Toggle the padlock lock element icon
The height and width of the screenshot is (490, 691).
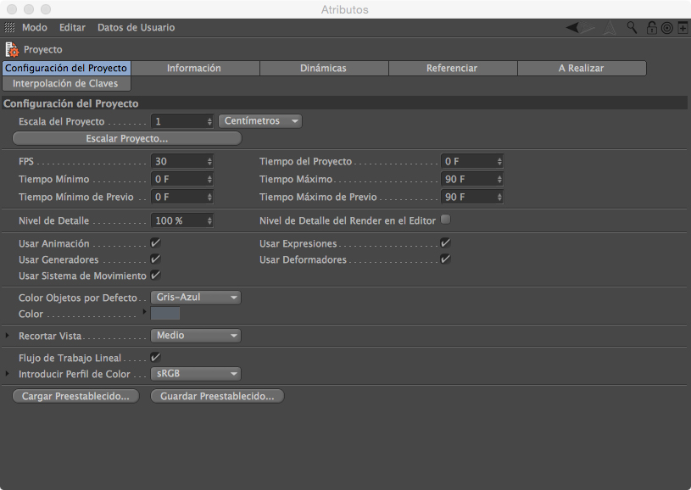pyautogui.click(x=651, y=28)
